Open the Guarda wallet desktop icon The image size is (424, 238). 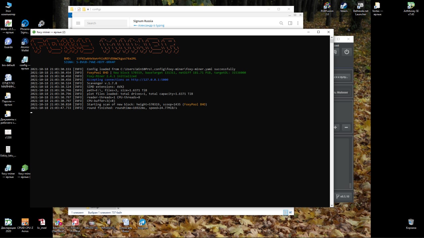click(x=8, y=43)
